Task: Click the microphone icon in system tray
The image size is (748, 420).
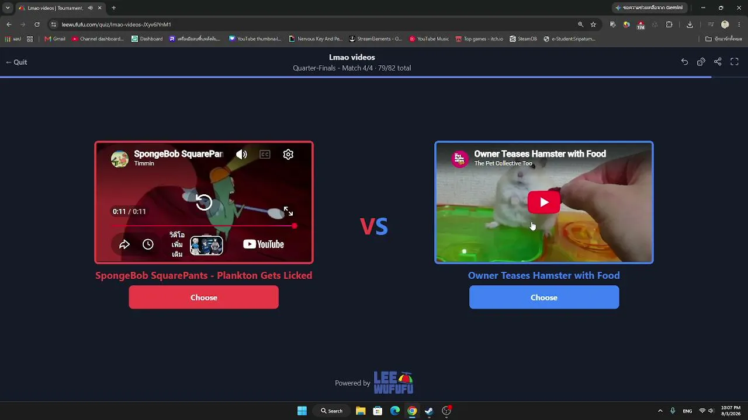Action: [x=673, y=411]
